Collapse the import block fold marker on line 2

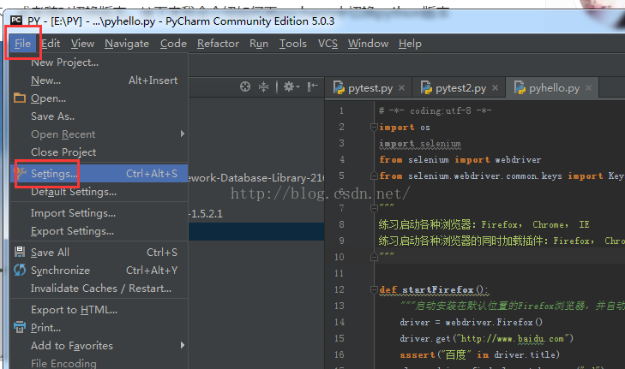click(x=374, y=127)
